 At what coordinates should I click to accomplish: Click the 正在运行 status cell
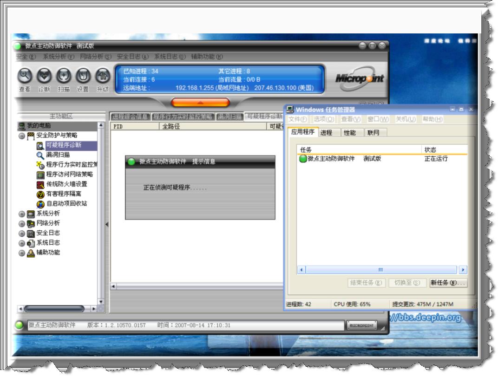click(x=436, y=158)
